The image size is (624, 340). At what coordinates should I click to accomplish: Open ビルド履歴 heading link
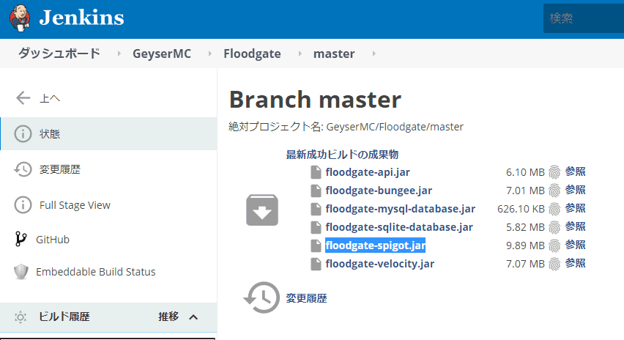click(x=64, y=317)
